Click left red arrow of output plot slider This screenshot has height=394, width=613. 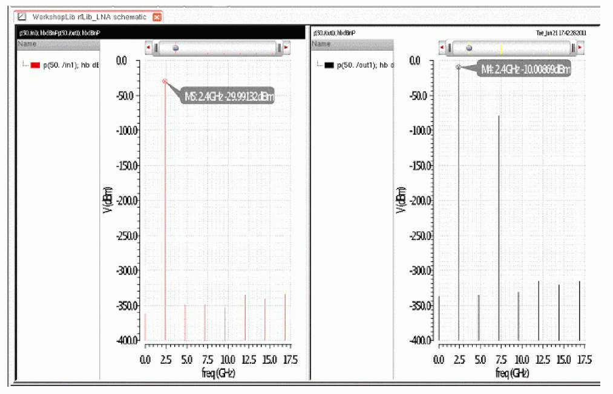click(x=442, y=47)
